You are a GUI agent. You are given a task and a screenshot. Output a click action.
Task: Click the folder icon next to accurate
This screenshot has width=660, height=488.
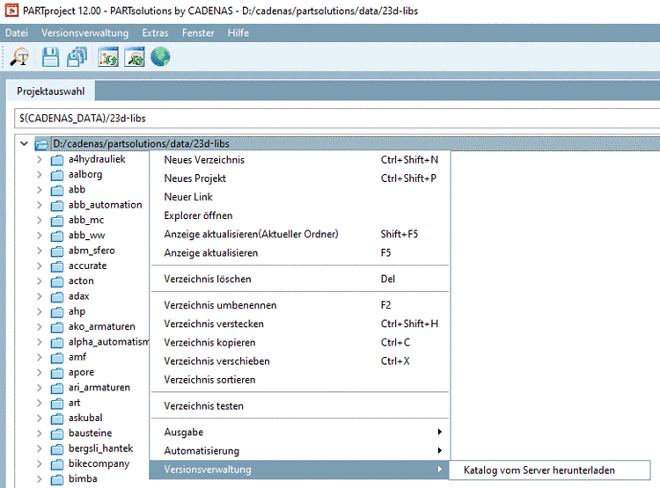tap(57, 266)
